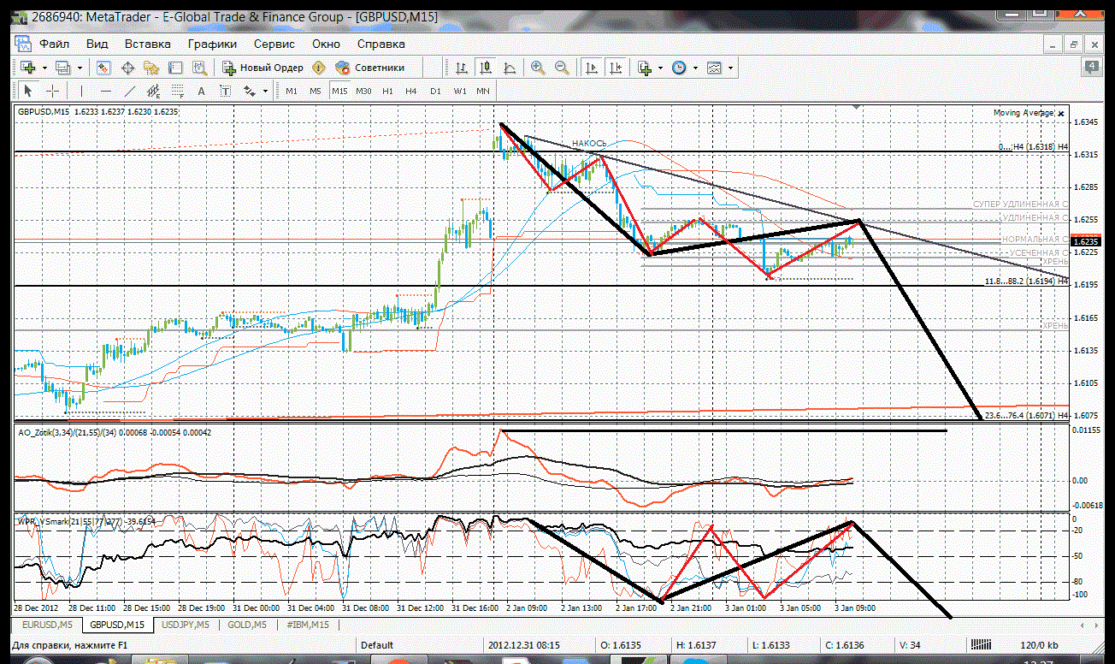Toggle chart shift from right edge
1115x664 pixels.
click(x=615, y=68)
